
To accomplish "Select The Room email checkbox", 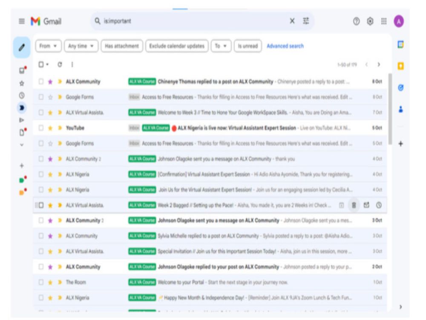I will click(x=41, y=282).
